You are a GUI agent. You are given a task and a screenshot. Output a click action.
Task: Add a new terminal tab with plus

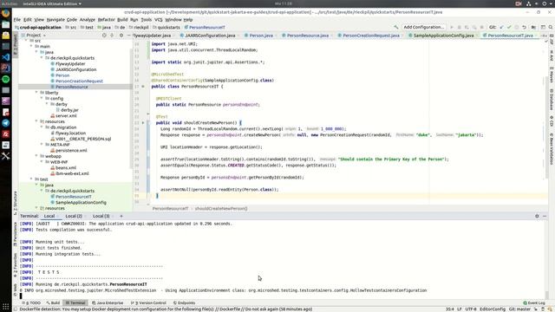click(x=121, y=216)
